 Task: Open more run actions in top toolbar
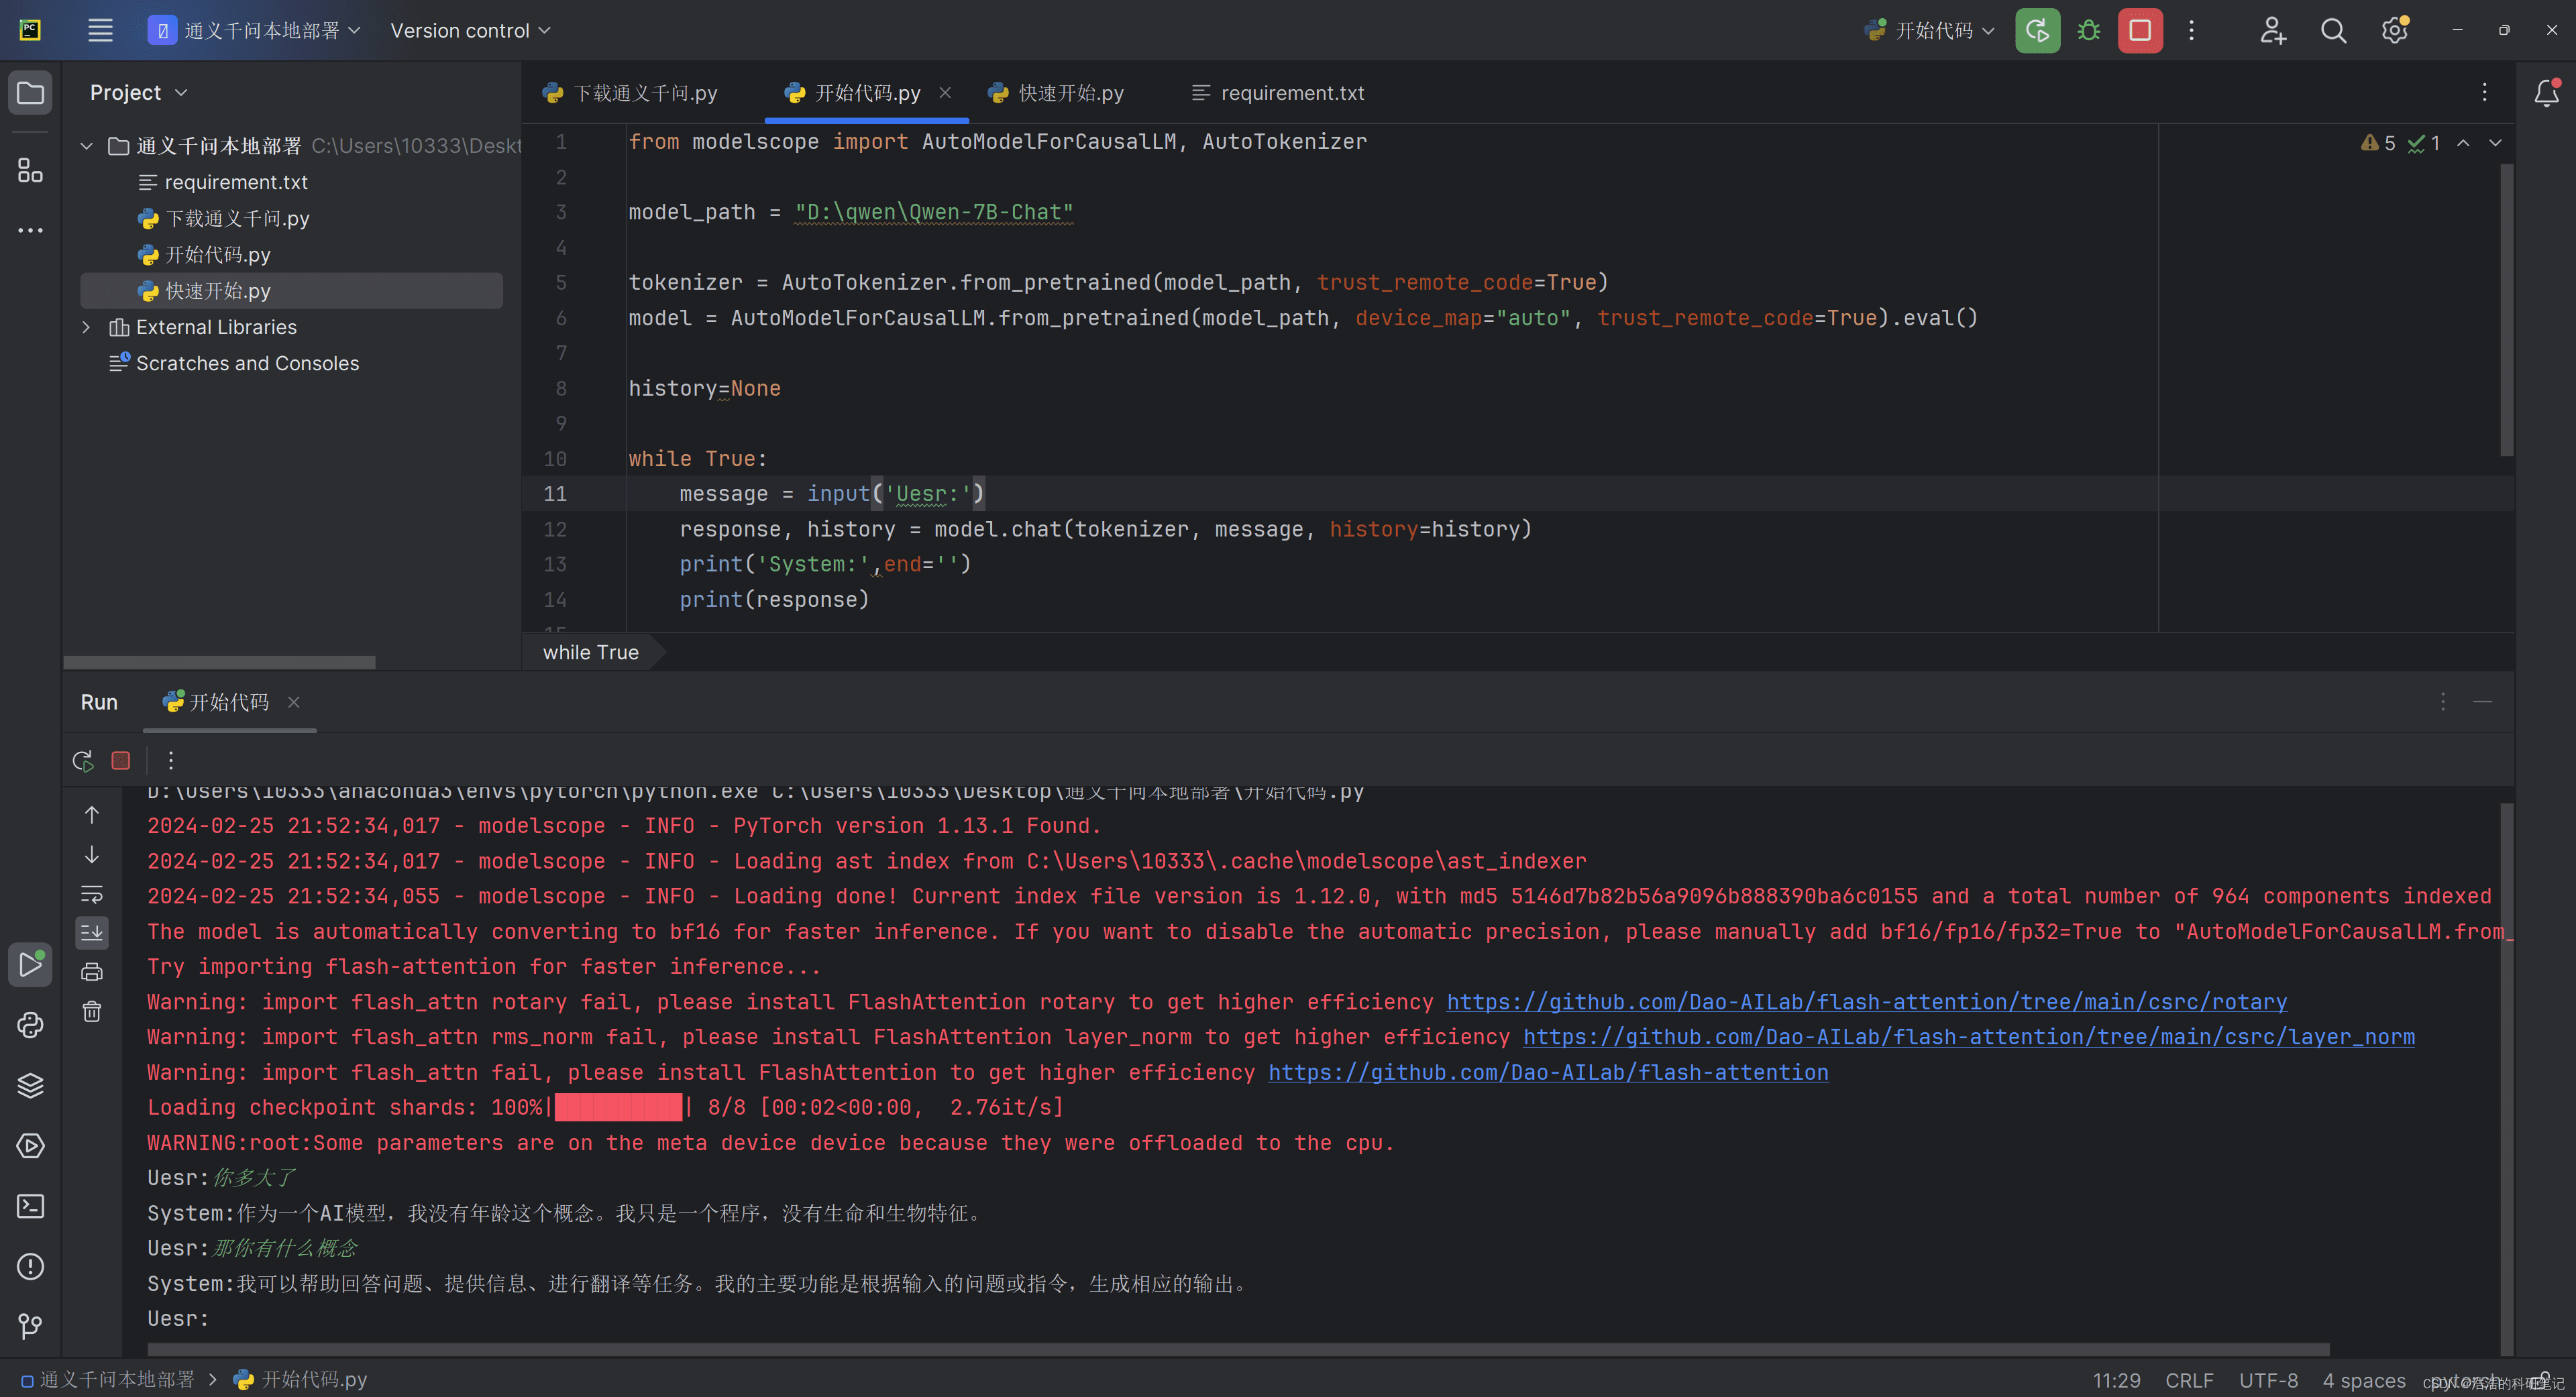pyautogui.click(x=2191, y=30)
